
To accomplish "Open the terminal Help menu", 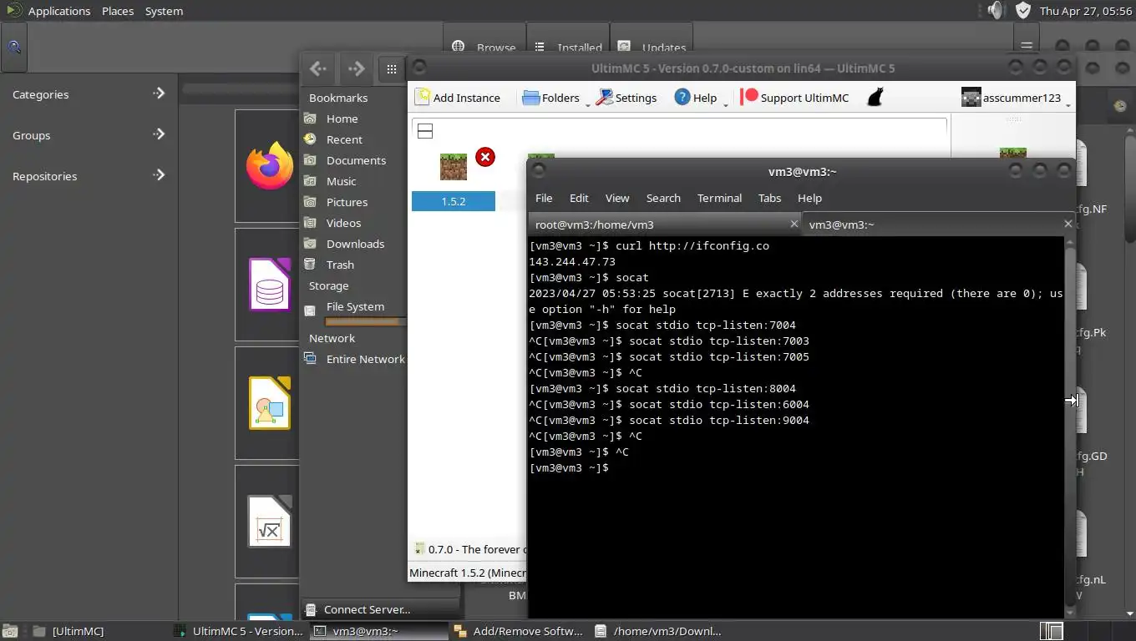I will 809,198.
